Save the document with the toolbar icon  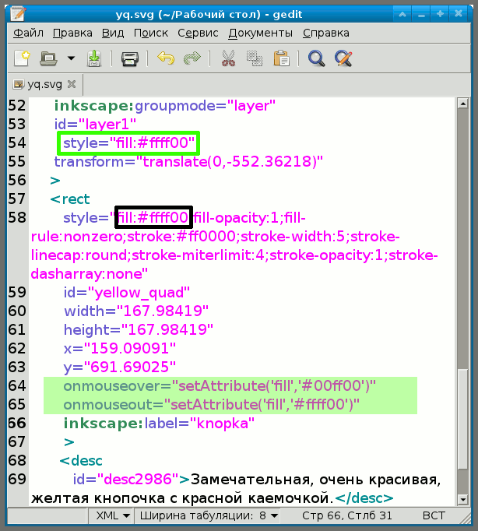pos(93,58)
